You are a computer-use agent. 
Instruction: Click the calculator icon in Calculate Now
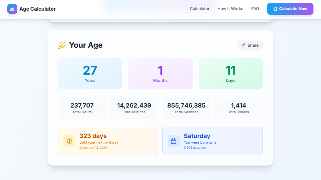(x=275, y=9)
